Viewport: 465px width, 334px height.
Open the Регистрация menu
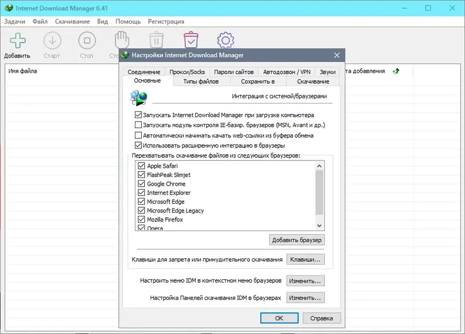pyautogui.click(x=166, y=22)
